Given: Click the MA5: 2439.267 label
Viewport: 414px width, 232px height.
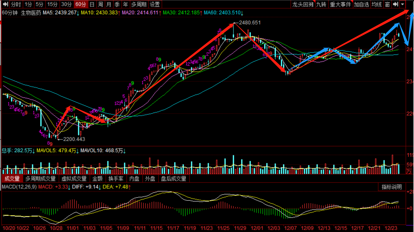Looking at the screenshot, I should (61, 13).
